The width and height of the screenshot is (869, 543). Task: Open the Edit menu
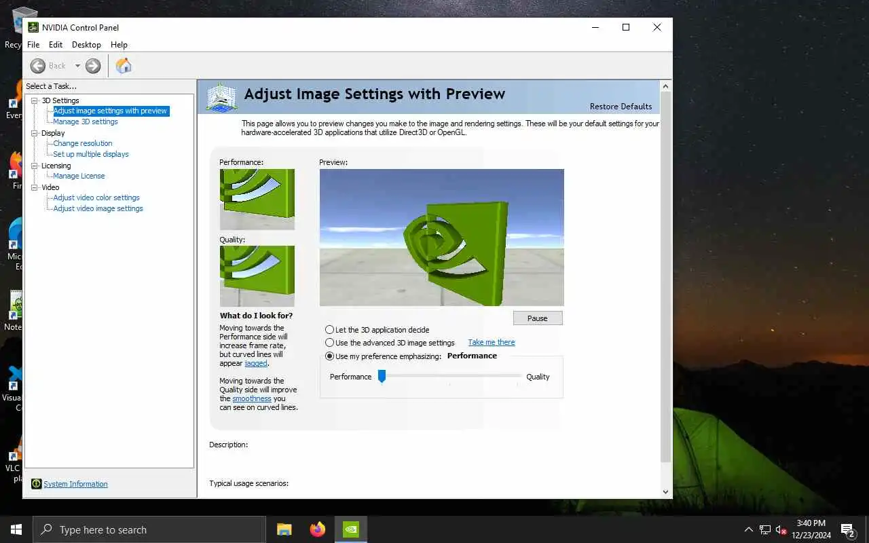click(56, 45)
